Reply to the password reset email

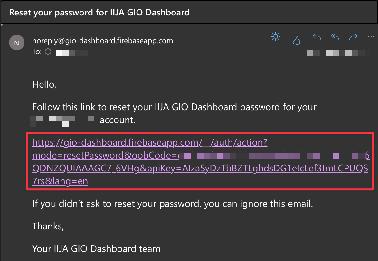pyautogui.click(x=317, y=37)
